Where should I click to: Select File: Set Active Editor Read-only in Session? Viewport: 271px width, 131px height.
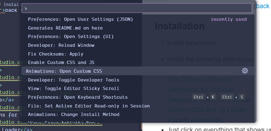coord(138,106)
